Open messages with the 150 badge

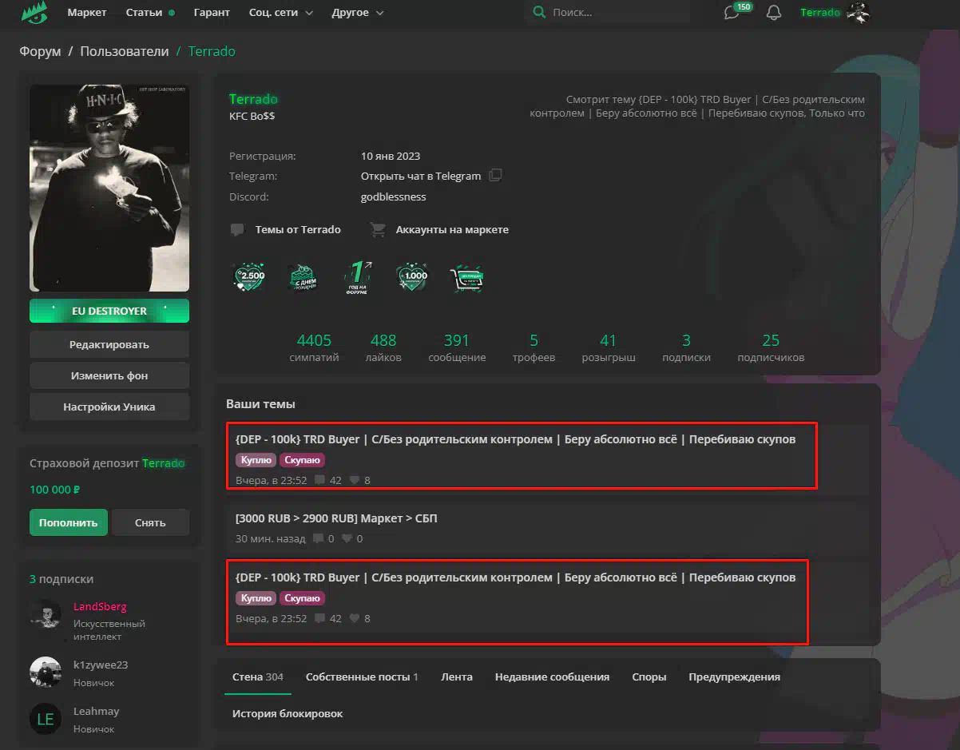pos(732,13)
